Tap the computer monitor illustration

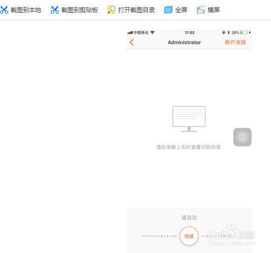pos(189,119)
